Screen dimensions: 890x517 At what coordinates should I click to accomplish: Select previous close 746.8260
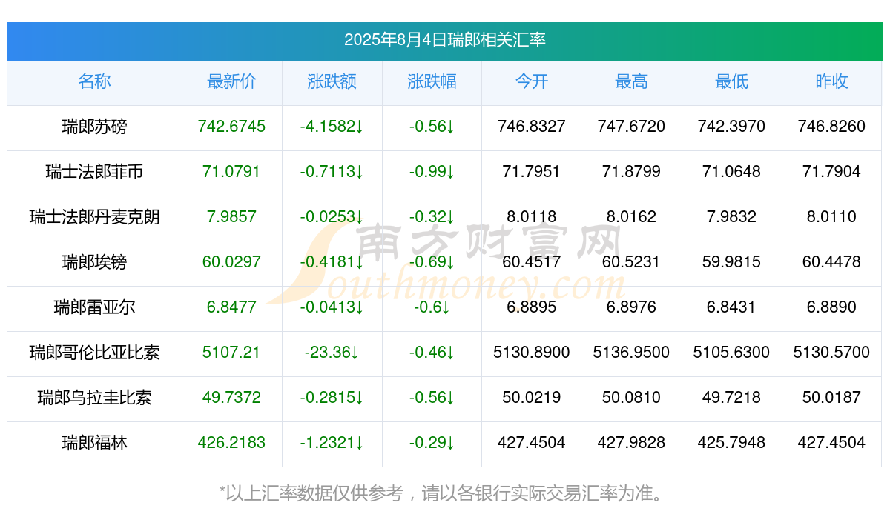pyautogui.click(x=831, y=127)
